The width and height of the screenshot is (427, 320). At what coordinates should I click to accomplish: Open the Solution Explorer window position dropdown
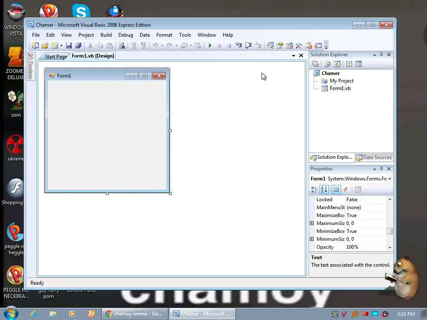click(x=375, y=55)
